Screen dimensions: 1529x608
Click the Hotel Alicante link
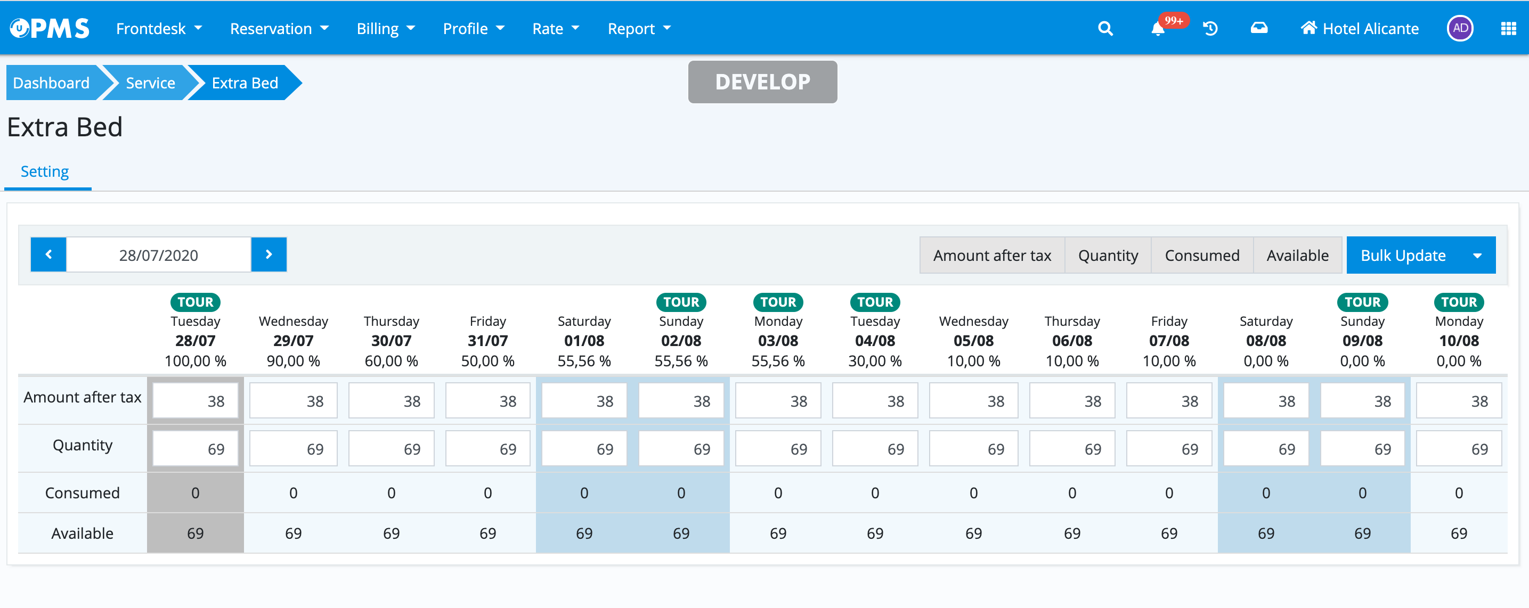click(x=1360, y=28)
